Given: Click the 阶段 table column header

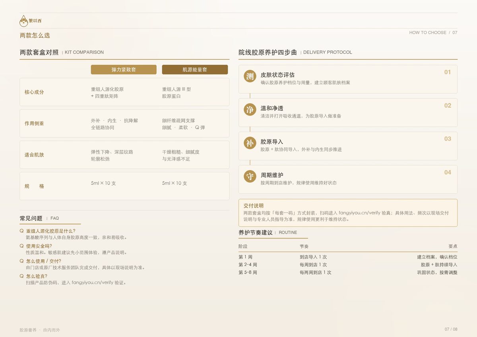Looking at the screenshot, I should coord(243,246).
